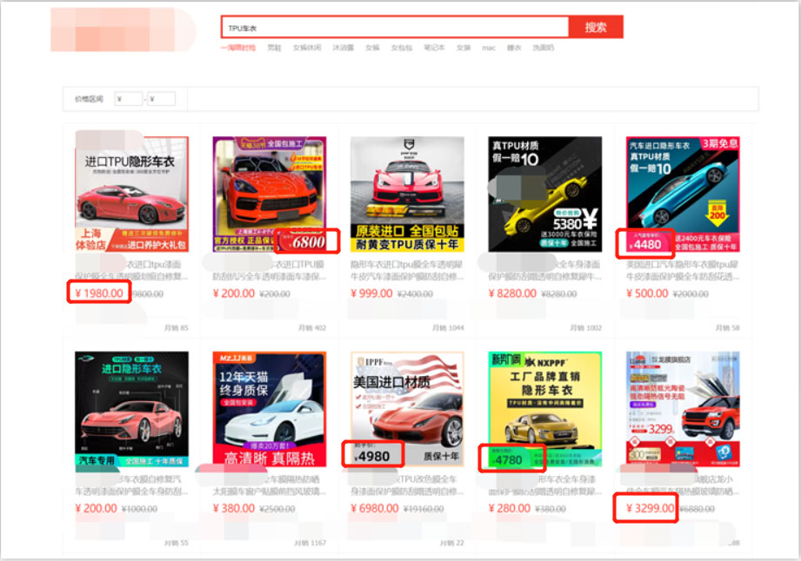The image size is (801, 561).
Task: Open the red Porsche 6800 product image
Action: click(269, 194)
